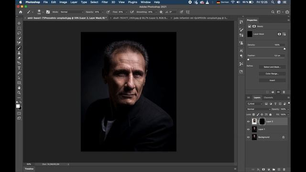Open the Flow dropdown arrow
Viewport: 306px width, 172px height.
point(126,12)
